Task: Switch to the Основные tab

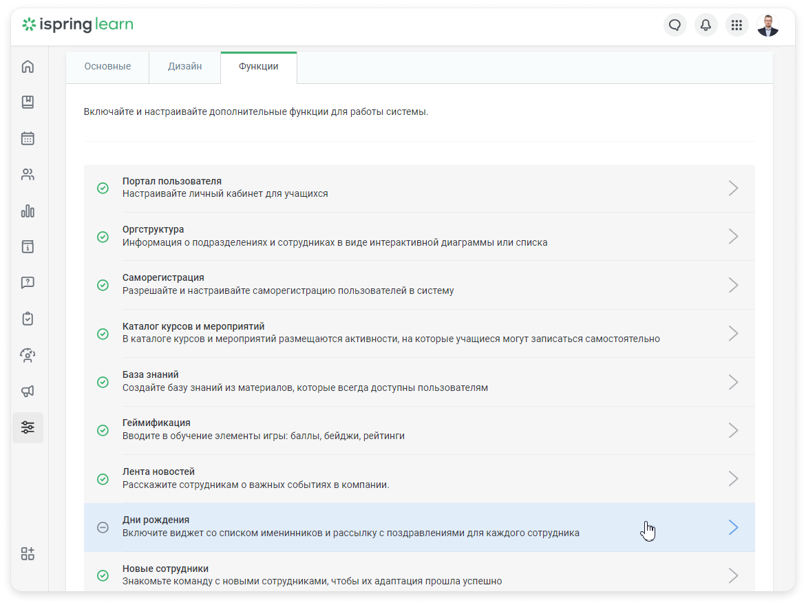Action: tap(107, 67)
